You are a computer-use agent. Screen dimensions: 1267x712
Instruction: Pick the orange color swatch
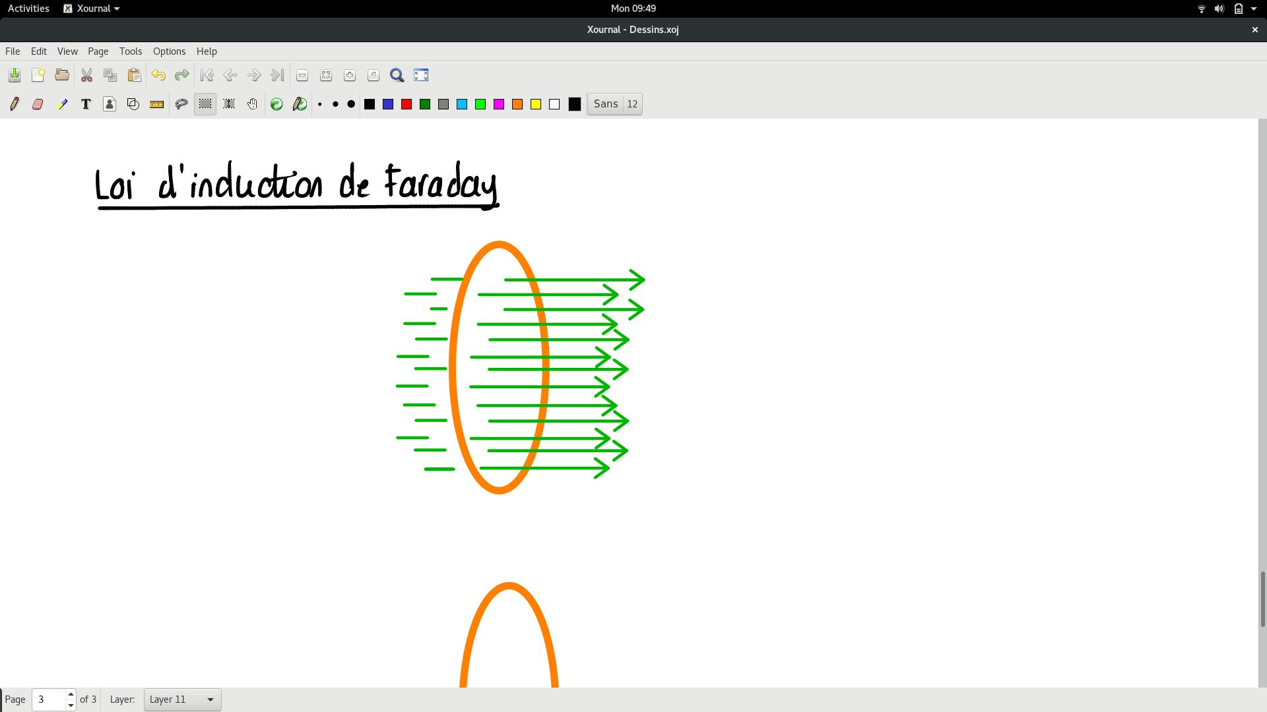(517, 104)
